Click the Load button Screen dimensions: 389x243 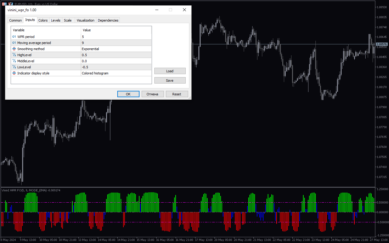[170, 71]
